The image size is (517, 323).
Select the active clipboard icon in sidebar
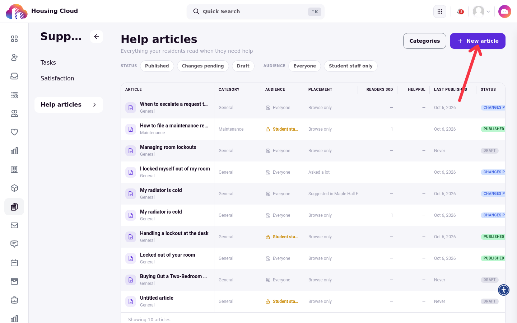coord(14,207)
